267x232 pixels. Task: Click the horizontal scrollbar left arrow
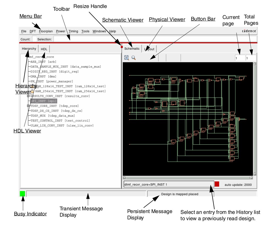[124, 178]
